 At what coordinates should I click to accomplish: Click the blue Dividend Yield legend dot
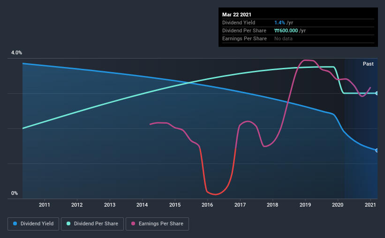click(15, 223)
